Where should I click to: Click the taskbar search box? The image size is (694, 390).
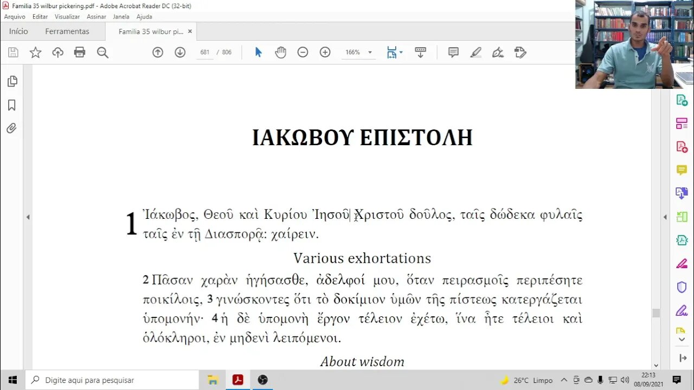click(112, 380)
